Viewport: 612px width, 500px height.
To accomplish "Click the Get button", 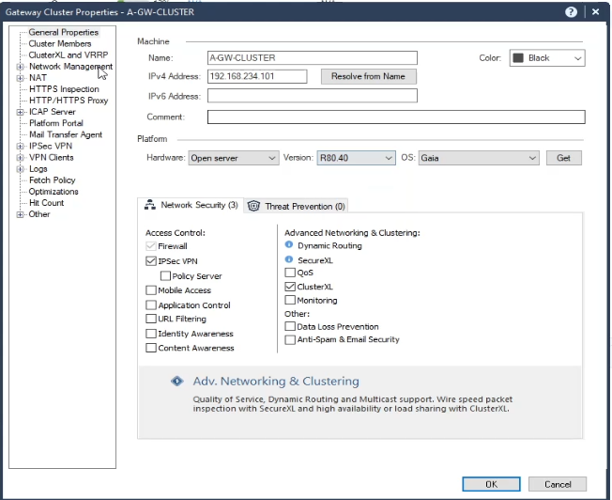I will tap(563, 158).
